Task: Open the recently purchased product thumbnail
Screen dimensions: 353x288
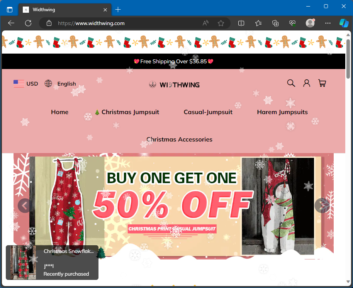Action: [23, 262]
